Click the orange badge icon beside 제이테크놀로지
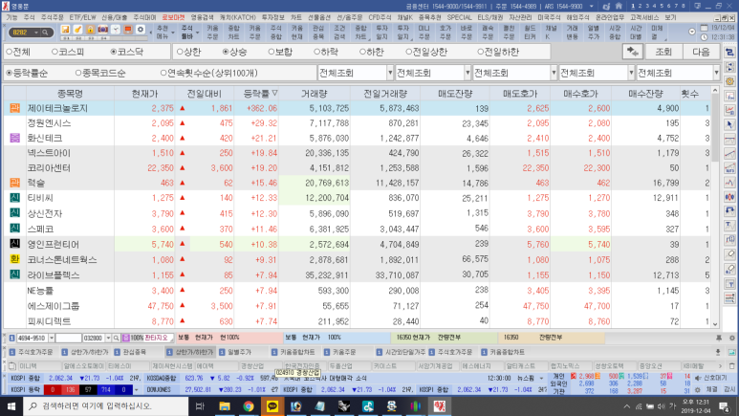The width and height of the screenshot is (739, 416). click(x=14, y=108)
